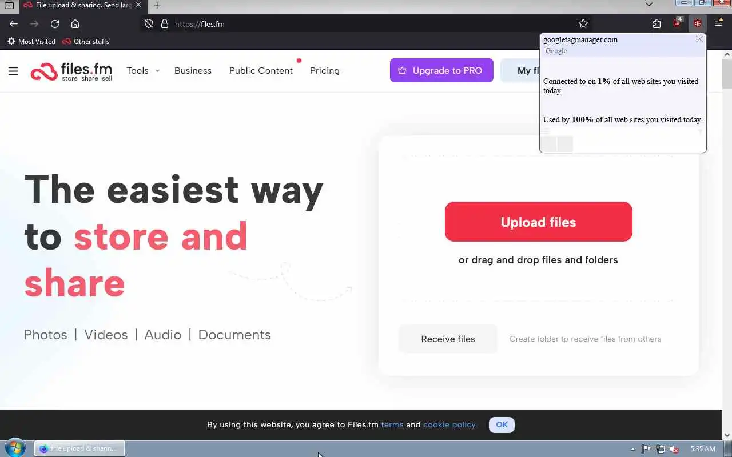View site security padlock info
Image resolution: width=732 pixels, height=457 pixels.
165,23
